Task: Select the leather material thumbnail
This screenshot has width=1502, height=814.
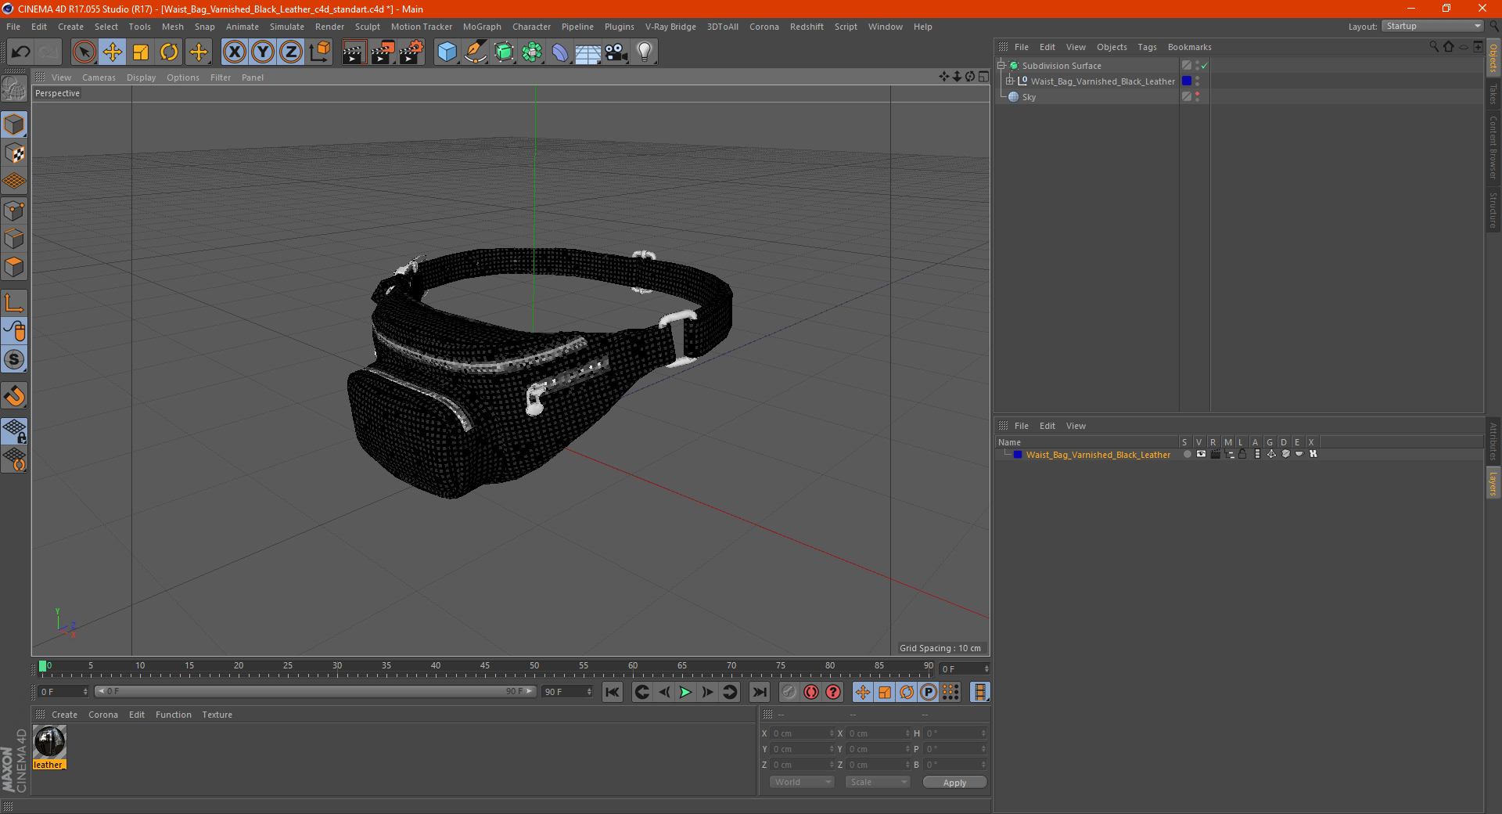Action: tap(49, 741)
